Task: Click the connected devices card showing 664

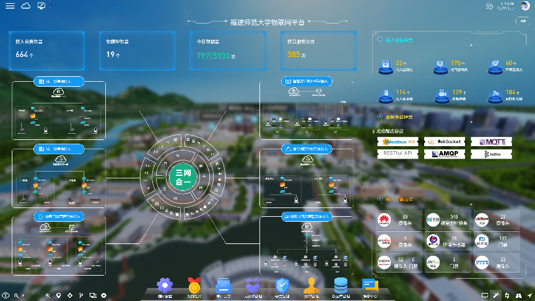Action: click(x=46, y=51)
